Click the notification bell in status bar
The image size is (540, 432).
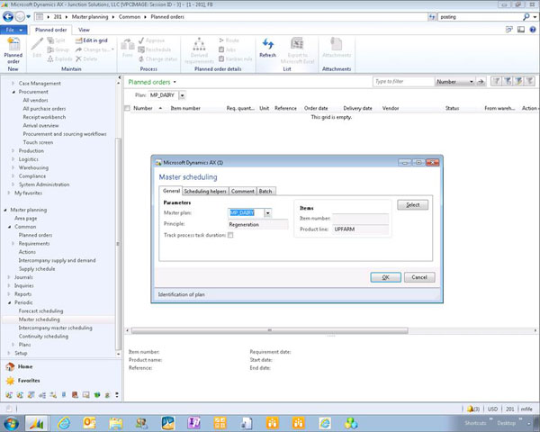coord(470,409)
